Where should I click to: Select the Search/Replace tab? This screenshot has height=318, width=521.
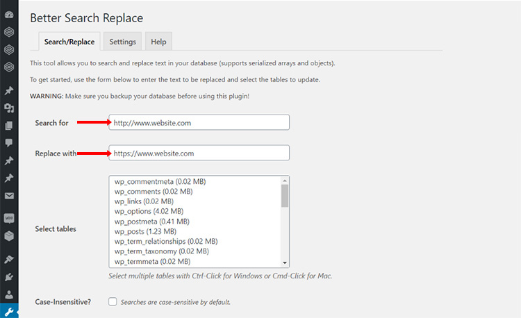(x=70, y=42)
